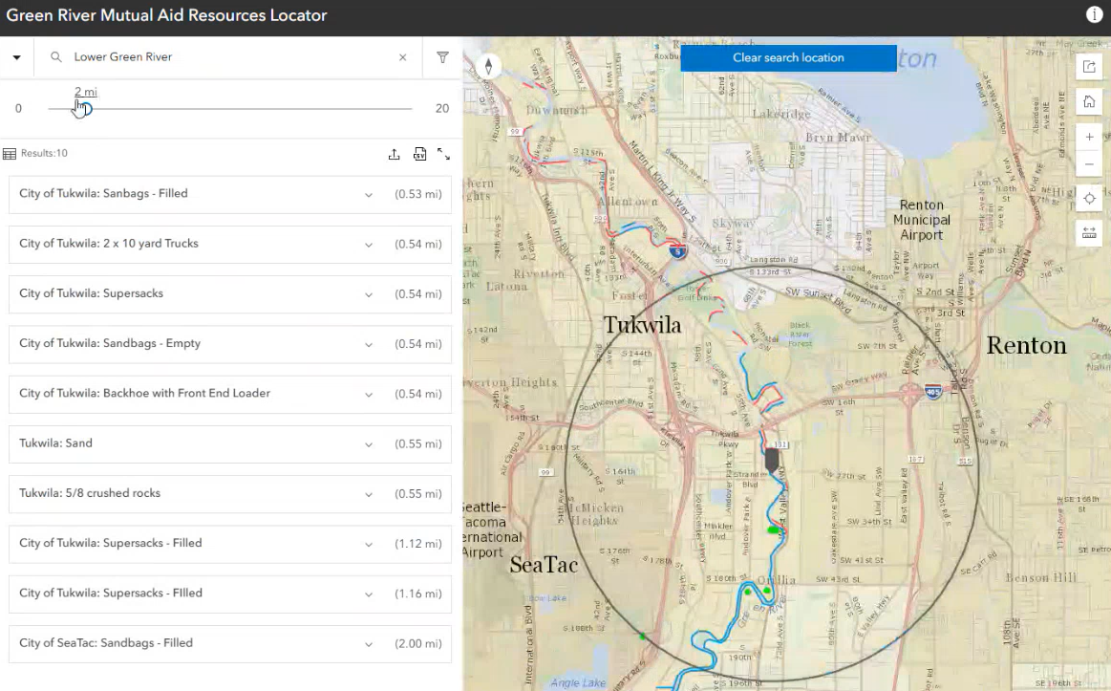Open the info panel via the i icon

(1094, 14)
